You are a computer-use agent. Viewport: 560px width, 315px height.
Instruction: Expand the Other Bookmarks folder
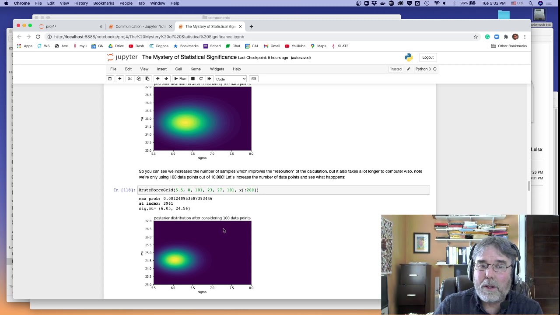click(x=509, y=46)
